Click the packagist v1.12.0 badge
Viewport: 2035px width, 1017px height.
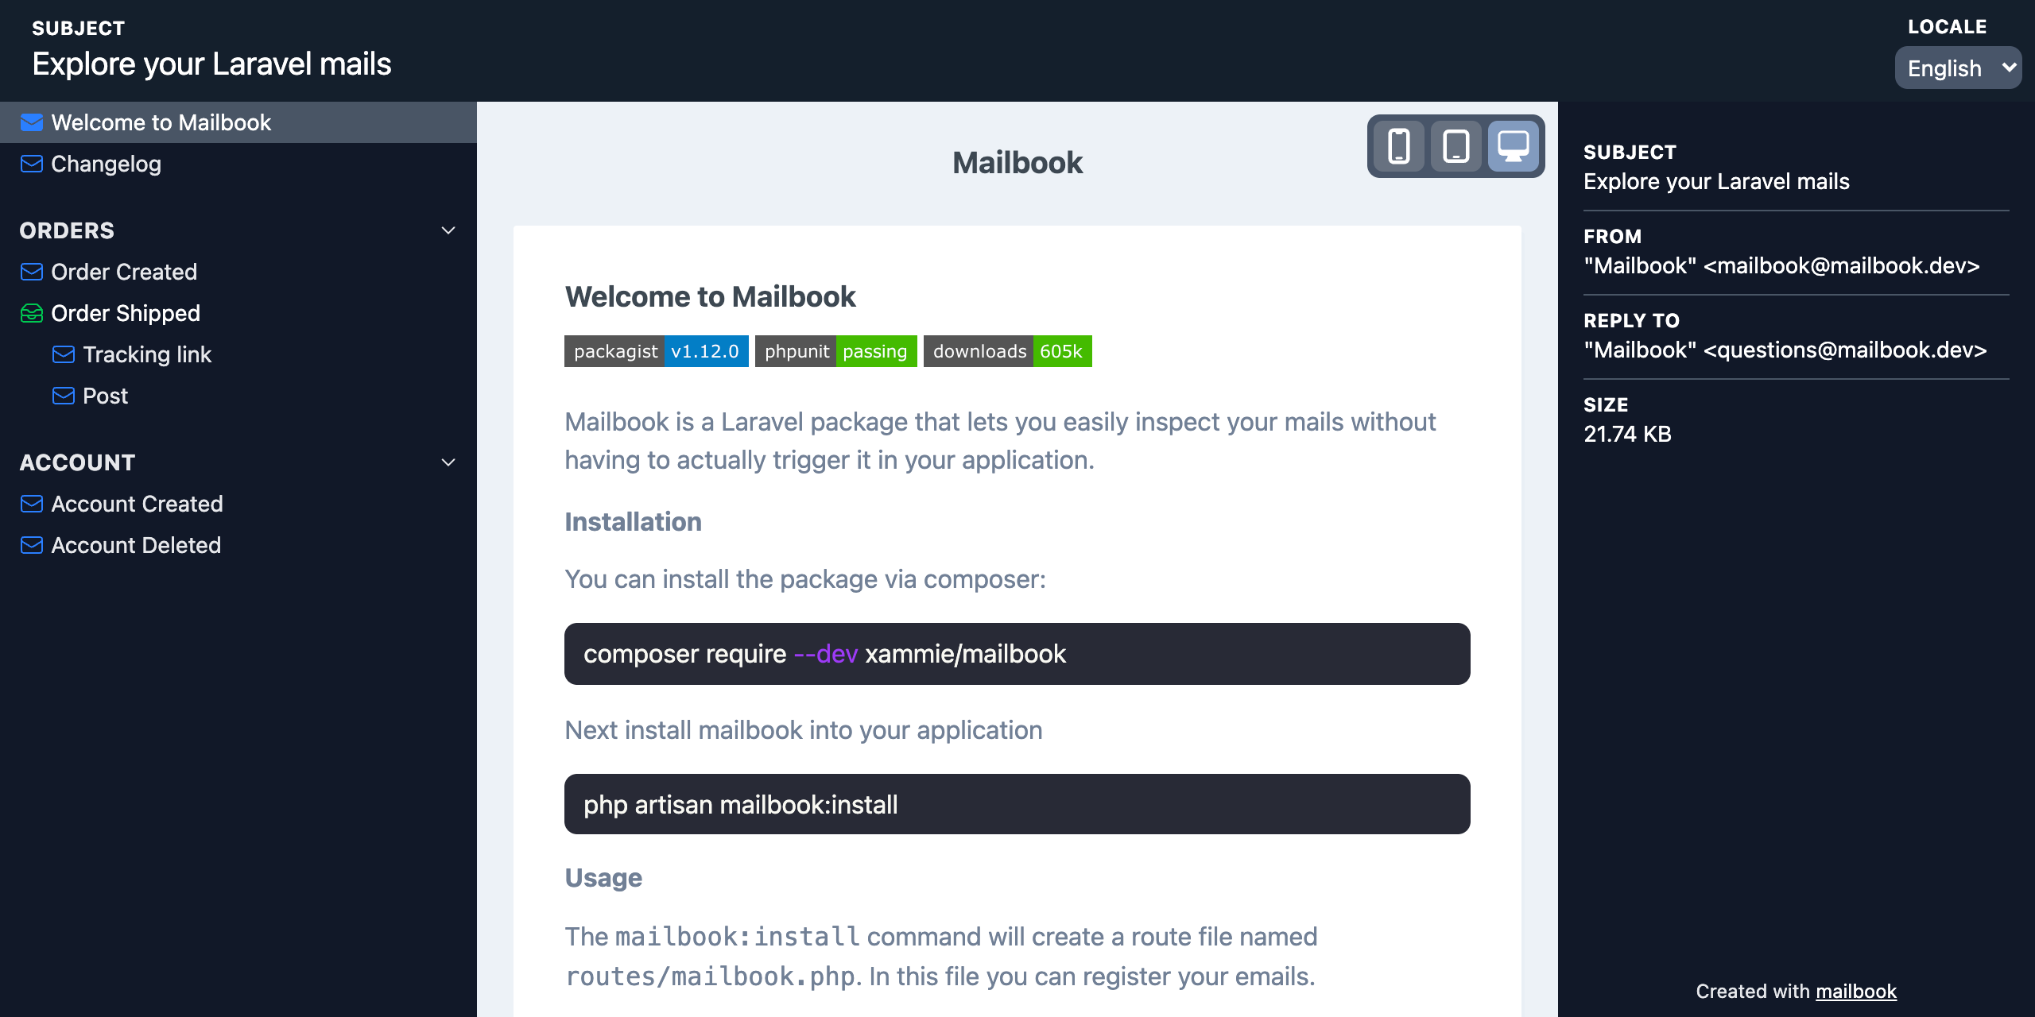657,351
